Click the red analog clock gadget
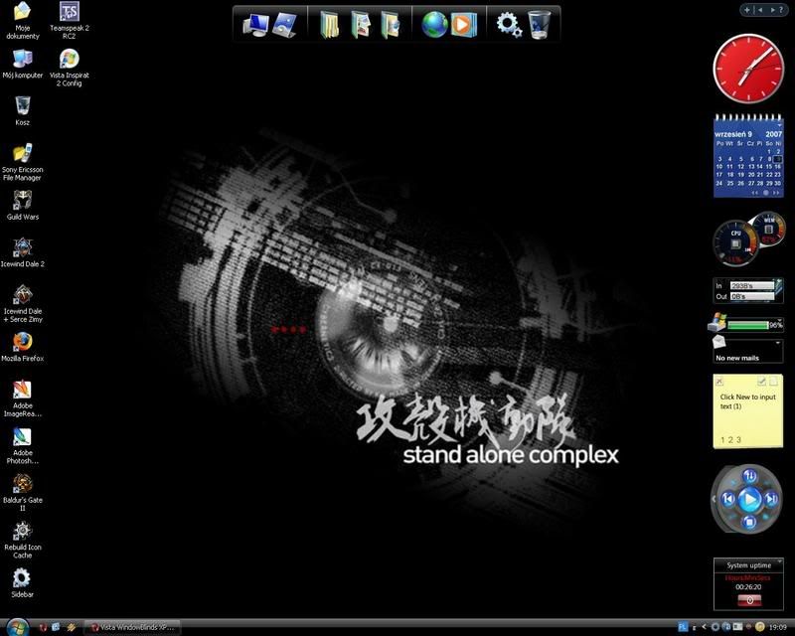The width and height of the screenshot is (795, 636). [x=748, y=69]
